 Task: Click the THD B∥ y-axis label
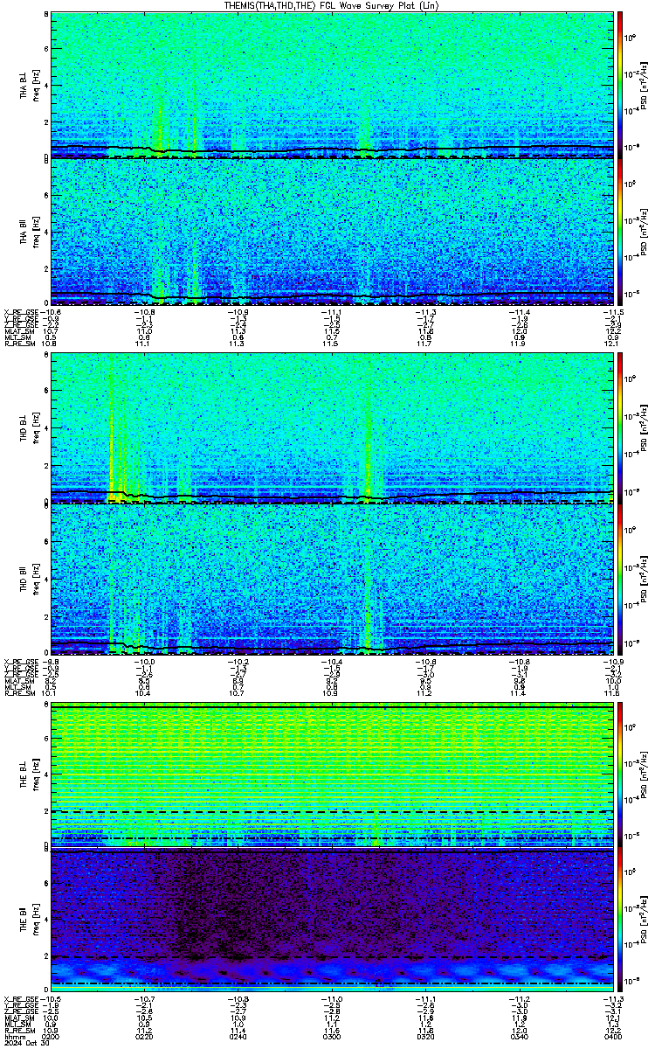click(x=24, y=579)
